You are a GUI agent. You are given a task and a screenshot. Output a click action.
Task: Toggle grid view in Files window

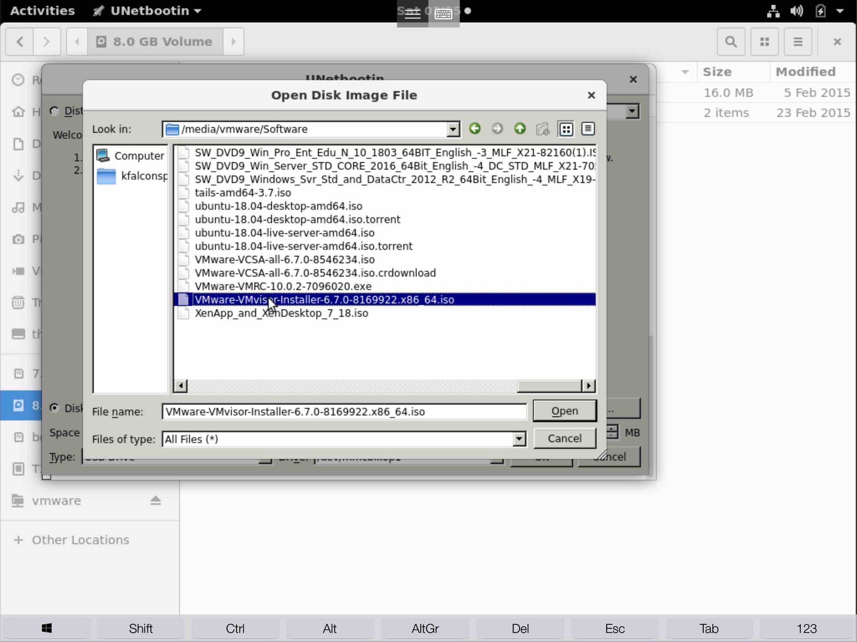click(764, 42)
